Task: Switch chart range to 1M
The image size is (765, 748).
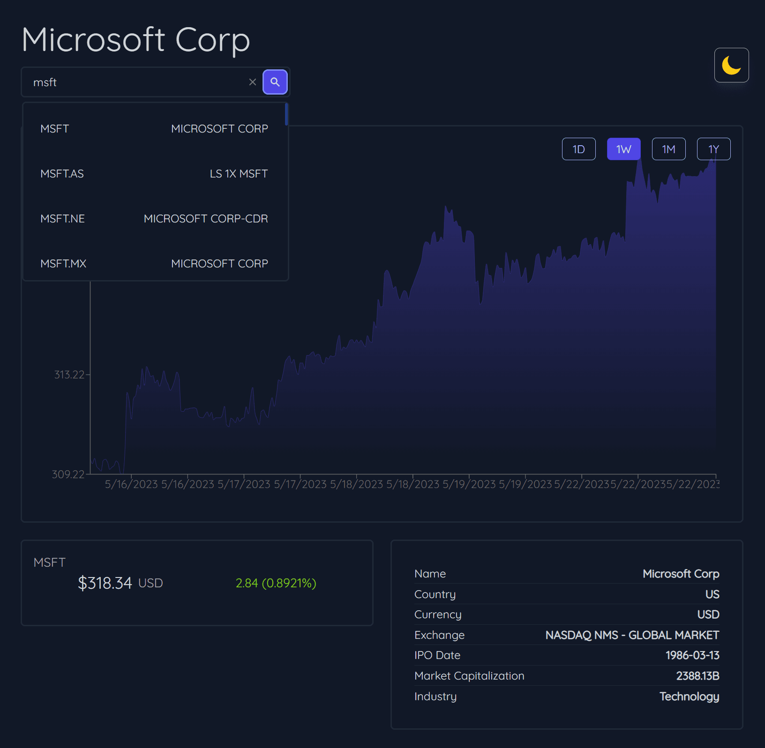Action: (x=668, y=149)
